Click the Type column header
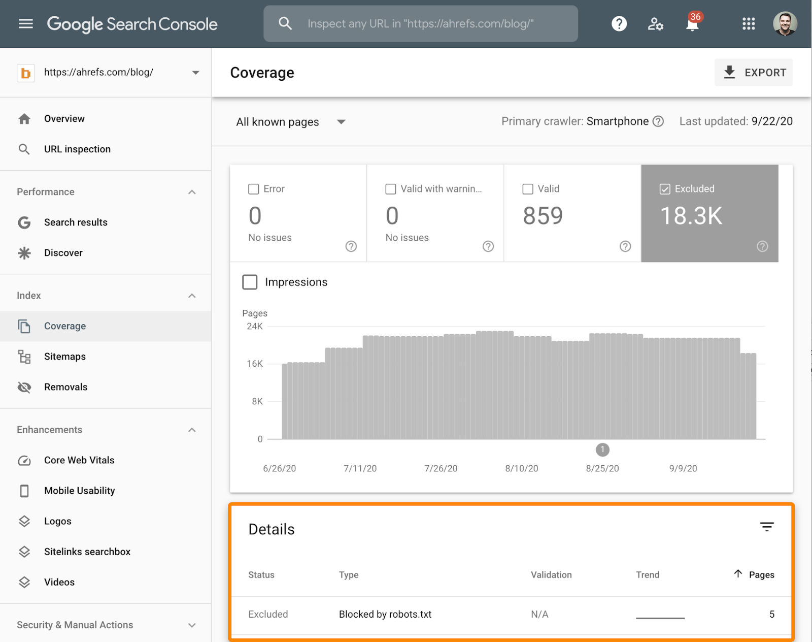The image size is (812, 642). pyautogui.click(x=349, y=575)
